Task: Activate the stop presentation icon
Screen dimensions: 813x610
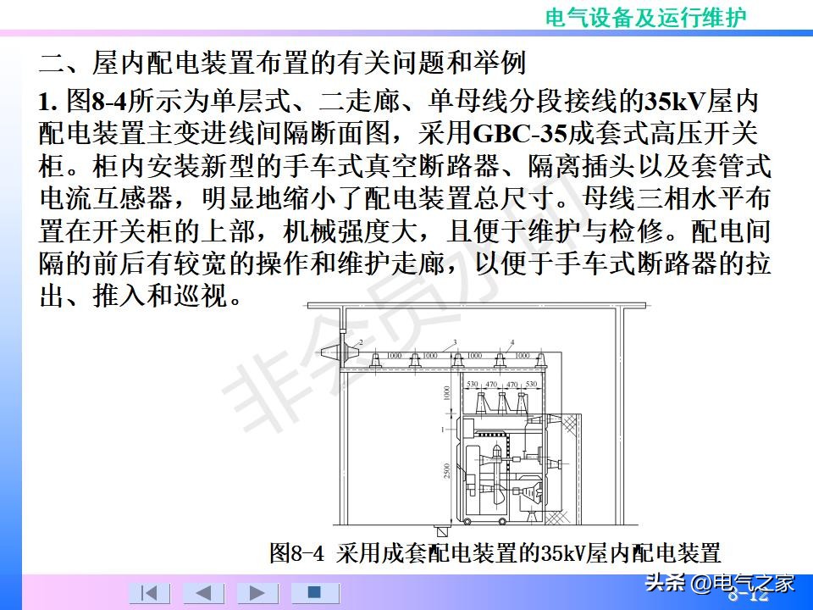Action: 314,592
